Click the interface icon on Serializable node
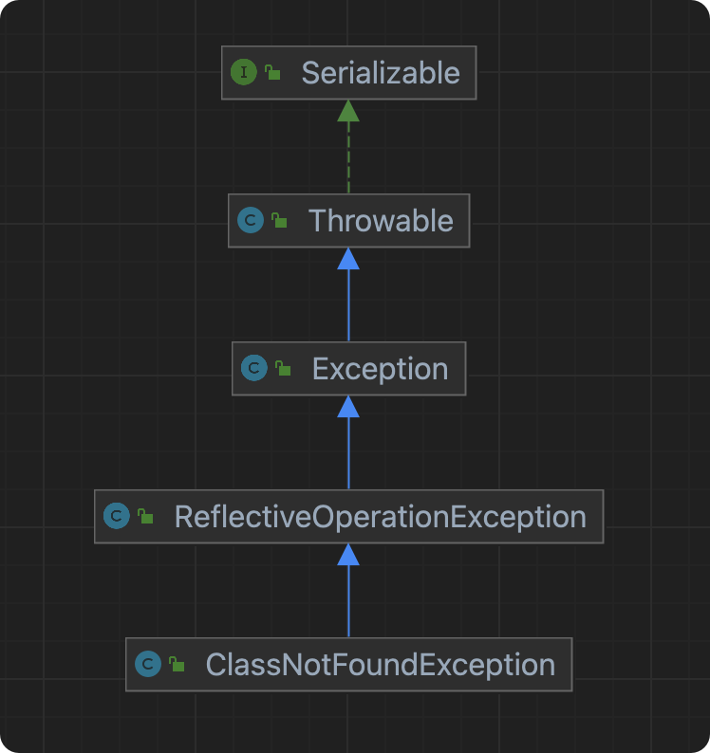This screenshot has height=753, width=710. click(x=244, y=72)
